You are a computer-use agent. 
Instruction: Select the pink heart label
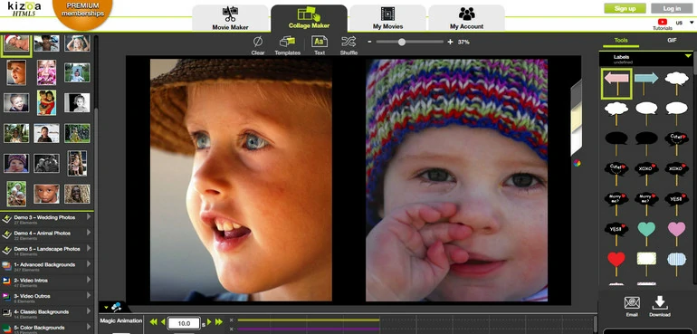(x=676, y=234)
